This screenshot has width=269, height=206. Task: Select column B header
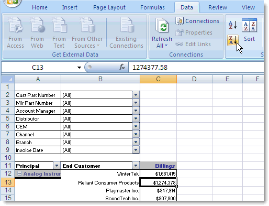pos(100,79)
